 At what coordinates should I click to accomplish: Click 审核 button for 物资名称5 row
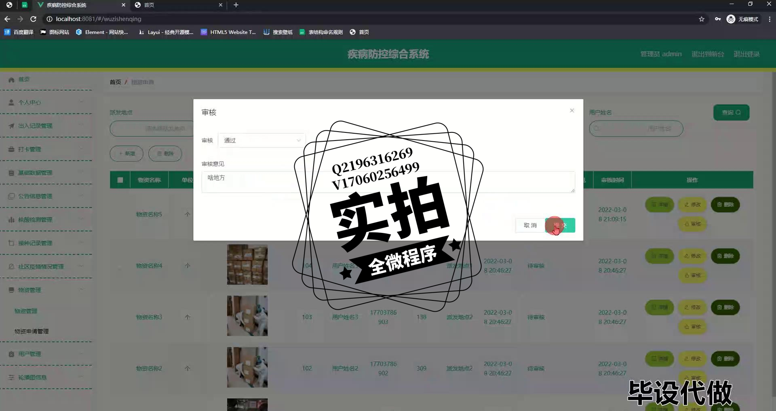point(692,224)
